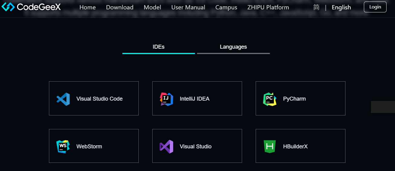Go to the Campus page

coord(226,7)
